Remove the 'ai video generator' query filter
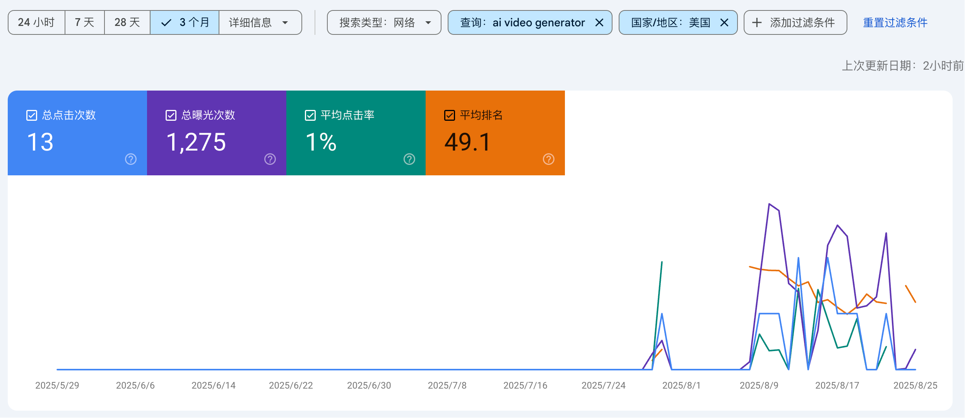Screen dimensions: 965x418 click(x=599, y=23)
